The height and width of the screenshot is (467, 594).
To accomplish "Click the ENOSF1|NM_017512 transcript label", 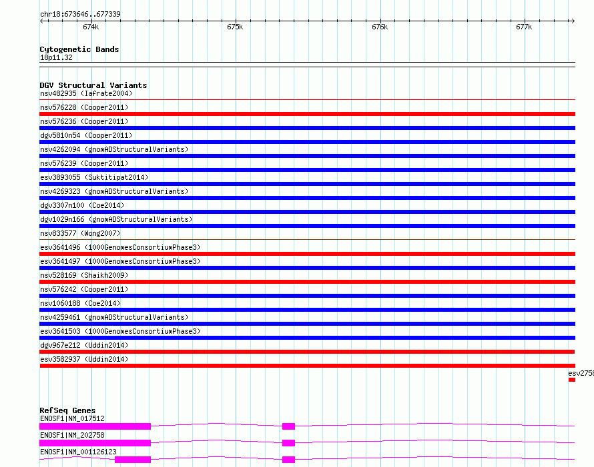I will [x=72, y=418].
